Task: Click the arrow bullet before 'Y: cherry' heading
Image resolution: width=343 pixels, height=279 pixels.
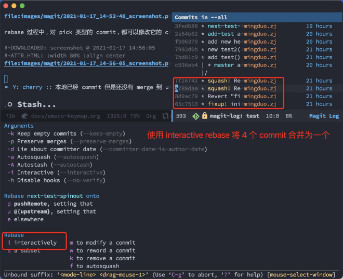Action: click(7, 87)
